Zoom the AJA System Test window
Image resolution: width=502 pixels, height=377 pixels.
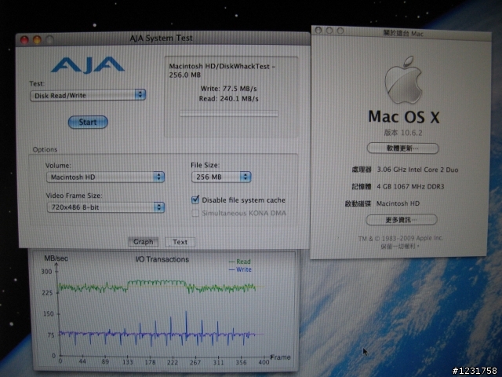point(49,40)
